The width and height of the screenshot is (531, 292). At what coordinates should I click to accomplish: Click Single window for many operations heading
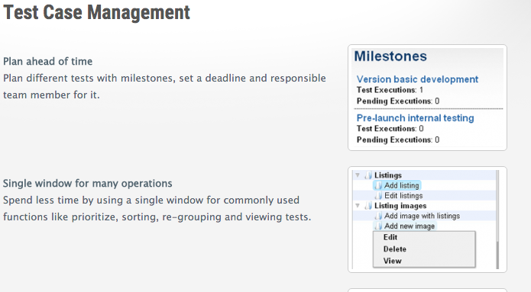tap(87, 183)
